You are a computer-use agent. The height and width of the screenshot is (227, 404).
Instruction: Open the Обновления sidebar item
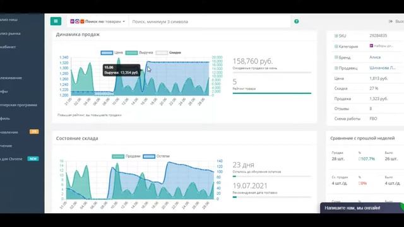(x=9, y=132)
